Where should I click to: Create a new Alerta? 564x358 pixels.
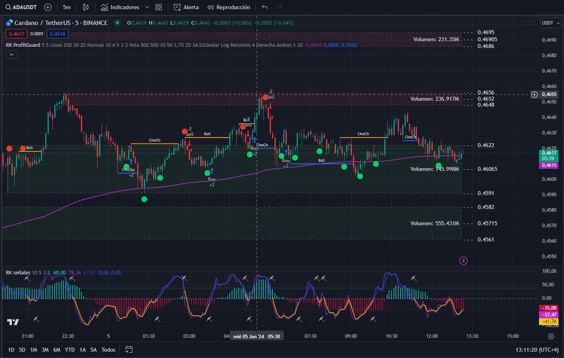(x=186, y=8)
